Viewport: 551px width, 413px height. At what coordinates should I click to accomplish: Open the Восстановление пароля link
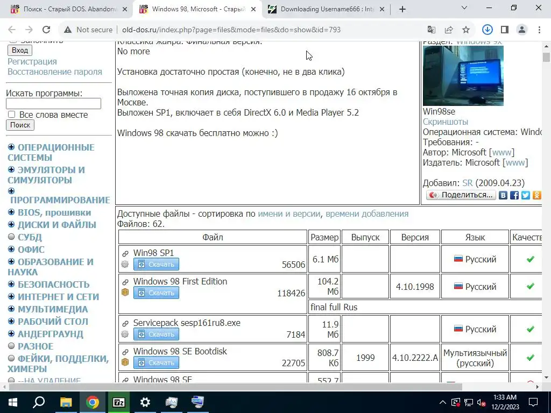(x=55, y=72)
